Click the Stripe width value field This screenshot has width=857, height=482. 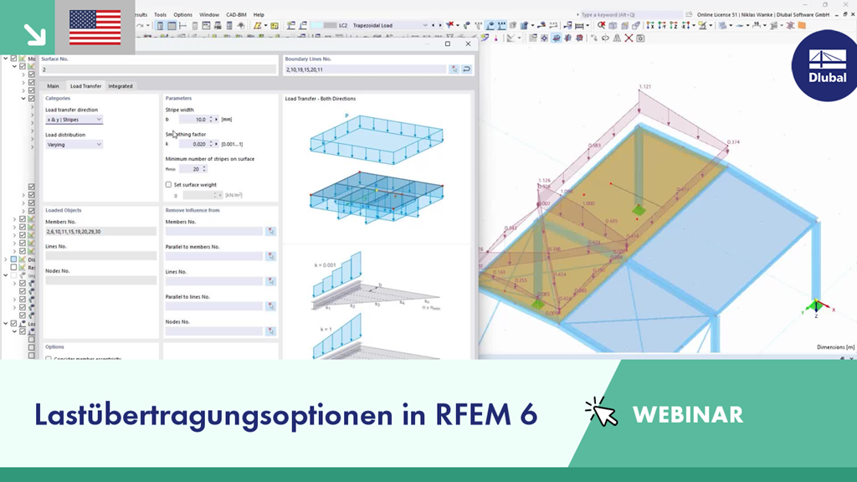[194, 119]
